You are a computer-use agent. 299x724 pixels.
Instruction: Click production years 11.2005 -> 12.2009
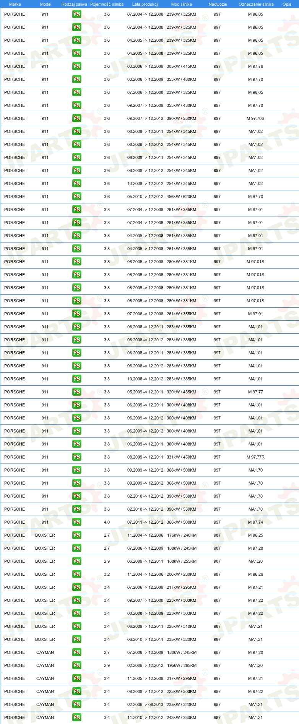click(145, 678)
